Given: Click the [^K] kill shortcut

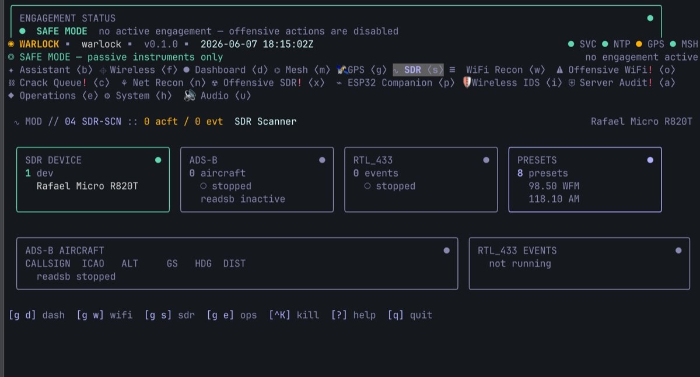Looking at the screenshot, I should (294, 315).
